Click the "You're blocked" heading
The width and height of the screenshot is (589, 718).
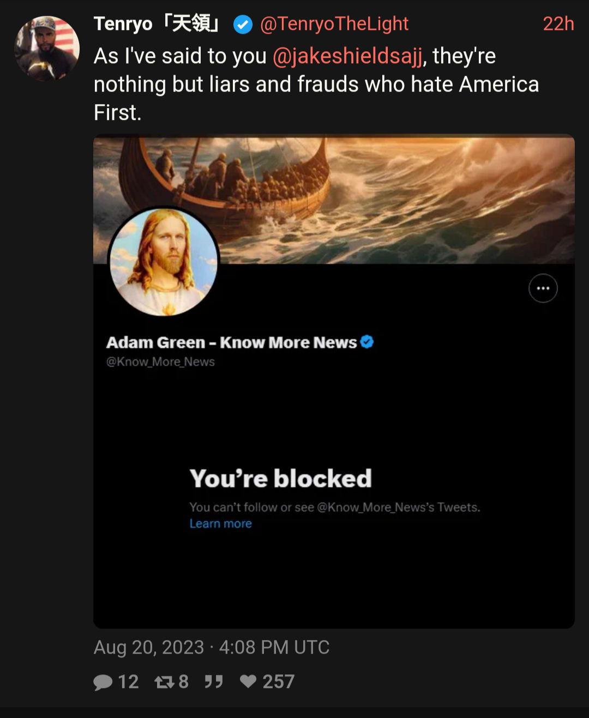(x=280, y=479)
